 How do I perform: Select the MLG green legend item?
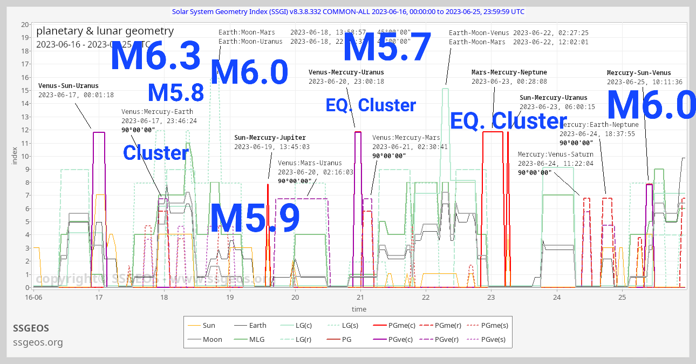pyautogui.click(x=256, y=340)
